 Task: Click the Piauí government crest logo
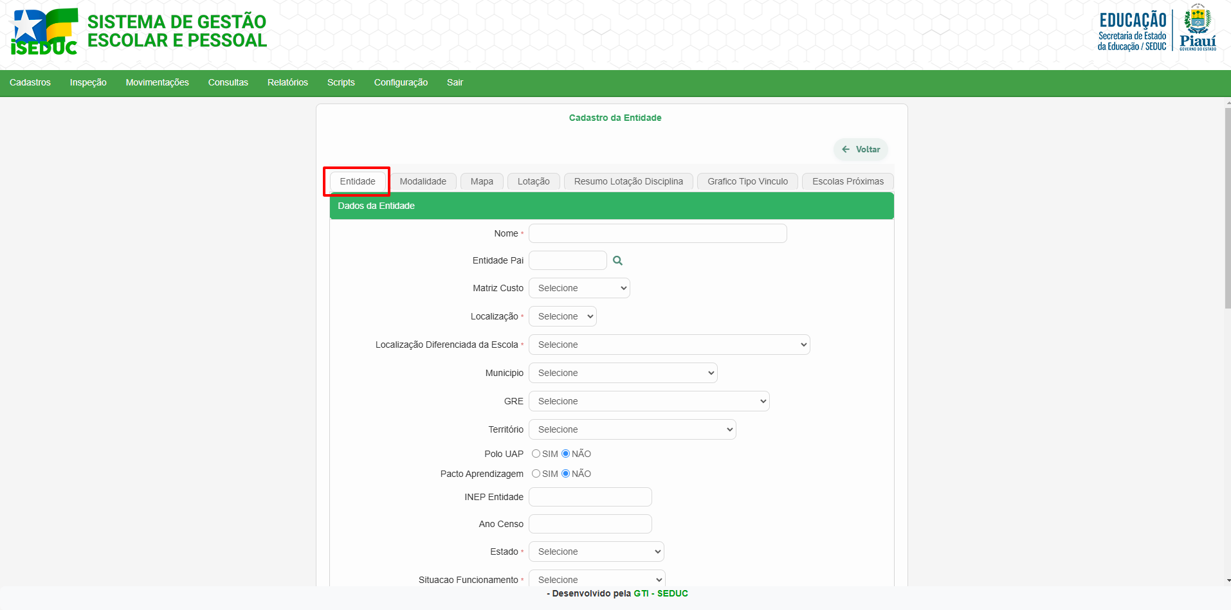[x=1197, y=28]
